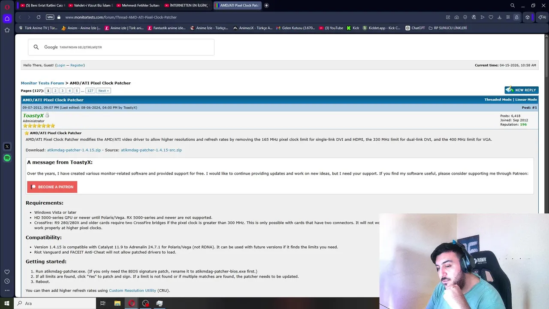549x309 pixels.
Task: Open Türk Anime TV bookmark
Action: click(38, 28)
